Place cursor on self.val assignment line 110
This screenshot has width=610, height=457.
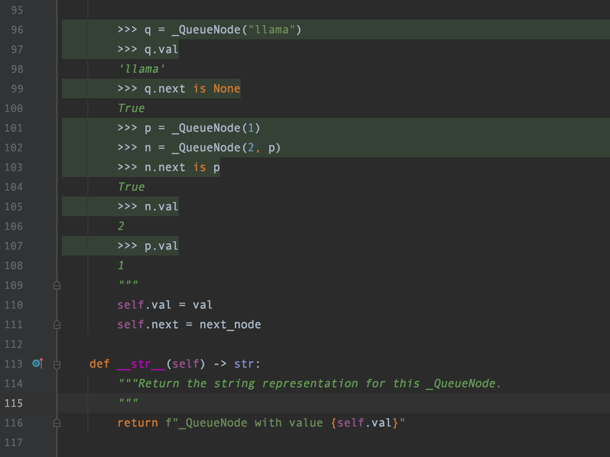165,305
